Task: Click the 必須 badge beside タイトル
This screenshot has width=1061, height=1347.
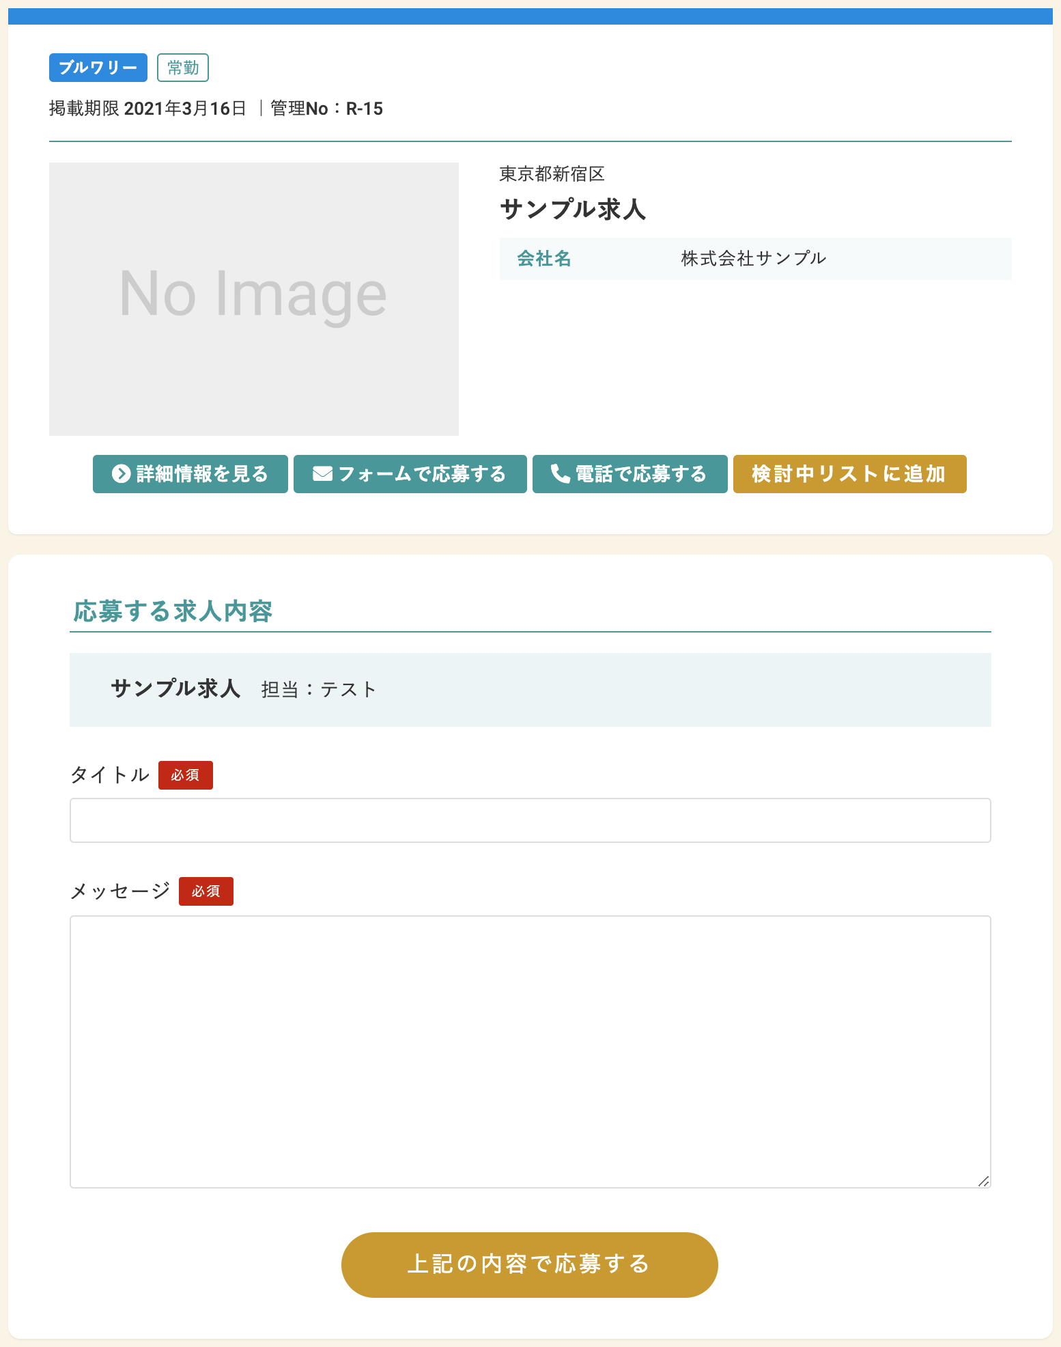Action: tap(186, 775)
